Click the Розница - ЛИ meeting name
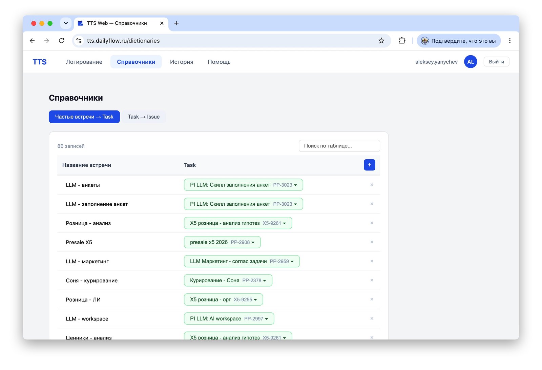This screenshot has height=370, width=542. coord(83,300)
